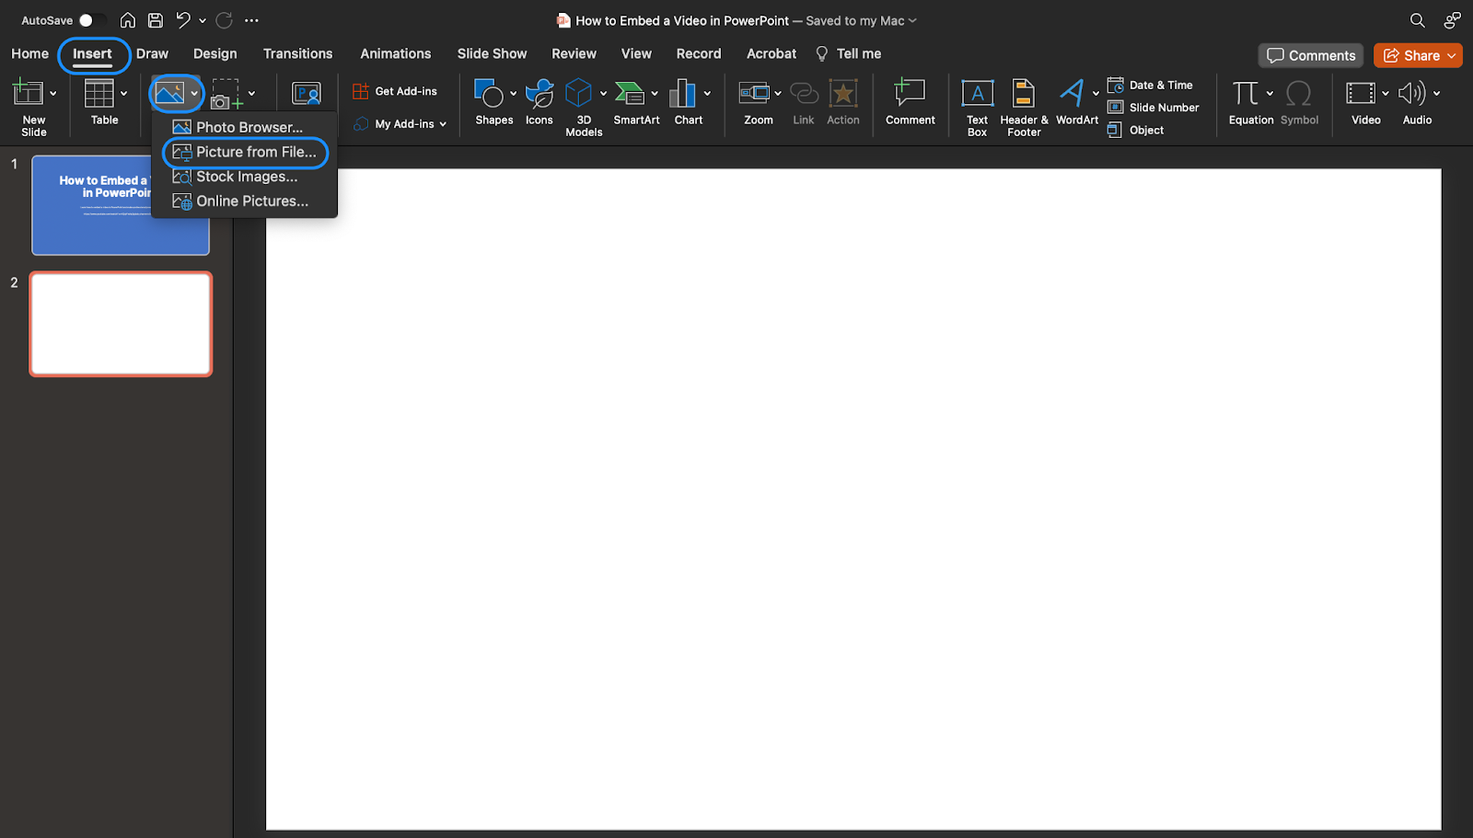1473x838 pixels.
Task: Open the WordArt gallery
Action: tap(1075, 103)
